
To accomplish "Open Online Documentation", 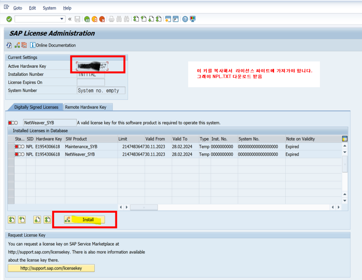I will click(53, 45).
